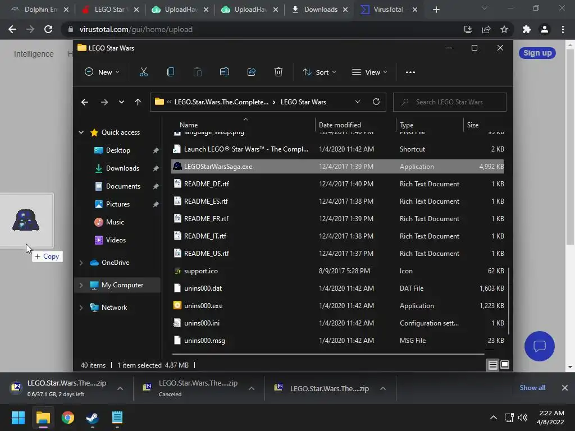This screenshot has width=575, height=431.
Task: Click the Copy icon in Explorer toolbar
Action: tap(171, 72)
